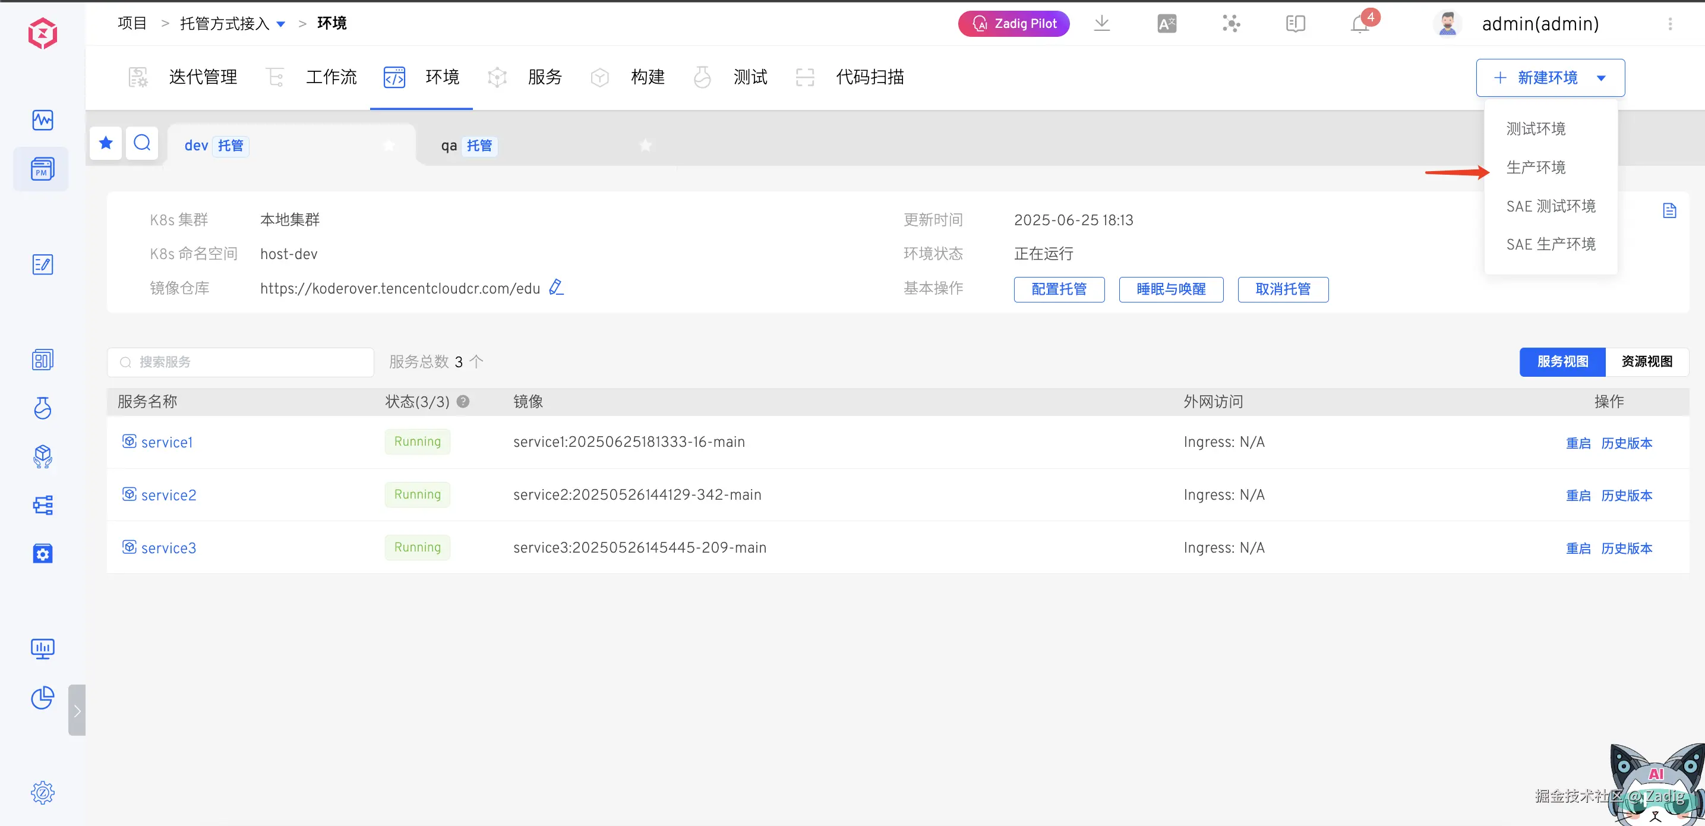Click the edit pencil beside image registry URL
Image resolution: width=1705 pixels, height=826 pixels.
pyautogui.click(x=556, y=287)
